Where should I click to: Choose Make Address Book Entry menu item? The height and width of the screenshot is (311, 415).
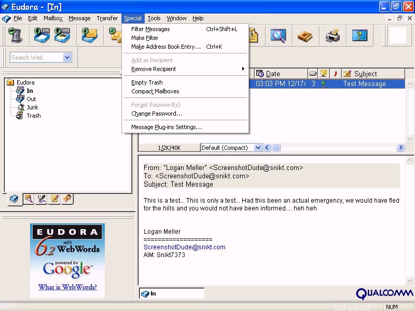click(185, 47)
